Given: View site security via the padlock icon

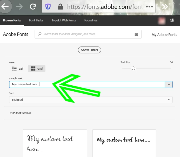Looking at the screenshot, I should click(60, 7).
